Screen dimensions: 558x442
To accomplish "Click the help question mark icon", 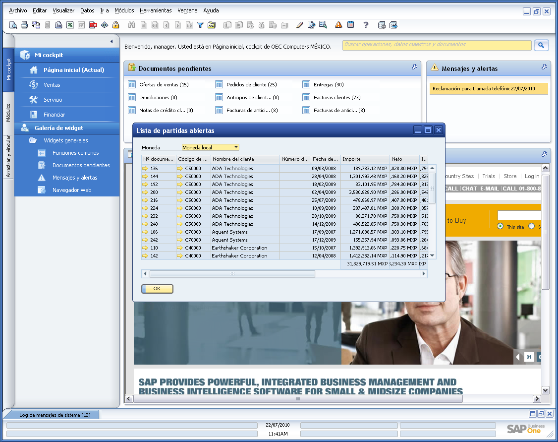I will point(366,25).
